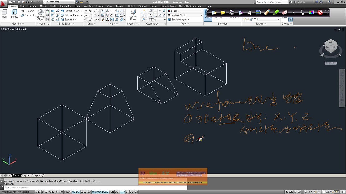Open the Layout1 tab

(x=27, y=175)
